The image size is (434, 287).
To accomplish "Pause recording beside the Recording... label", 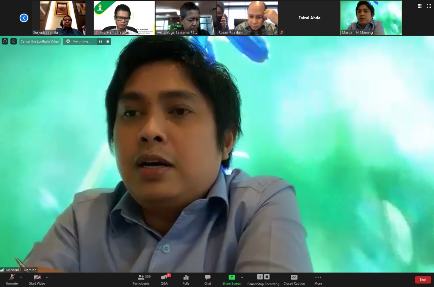I will (x=100, y=41).
